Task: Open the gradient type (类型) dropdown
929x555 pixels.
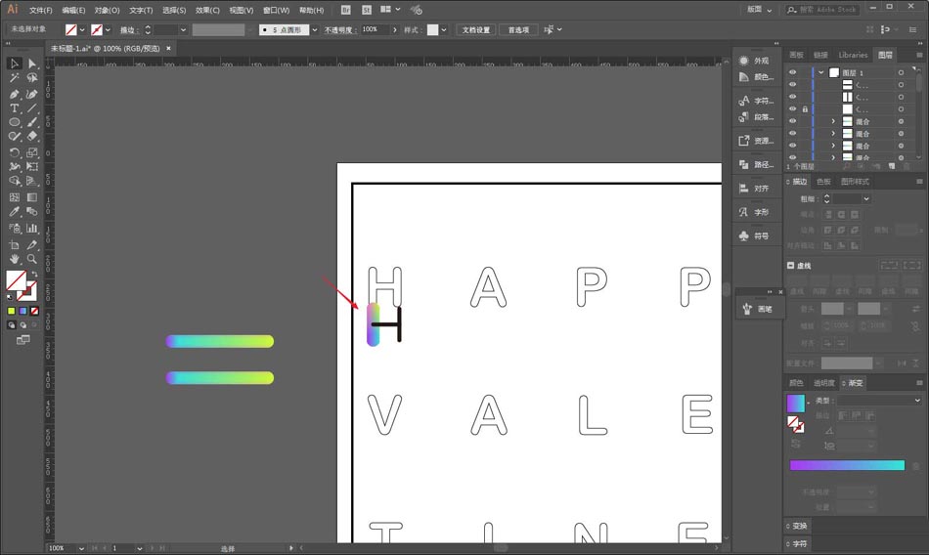Action: coord(917,401)
